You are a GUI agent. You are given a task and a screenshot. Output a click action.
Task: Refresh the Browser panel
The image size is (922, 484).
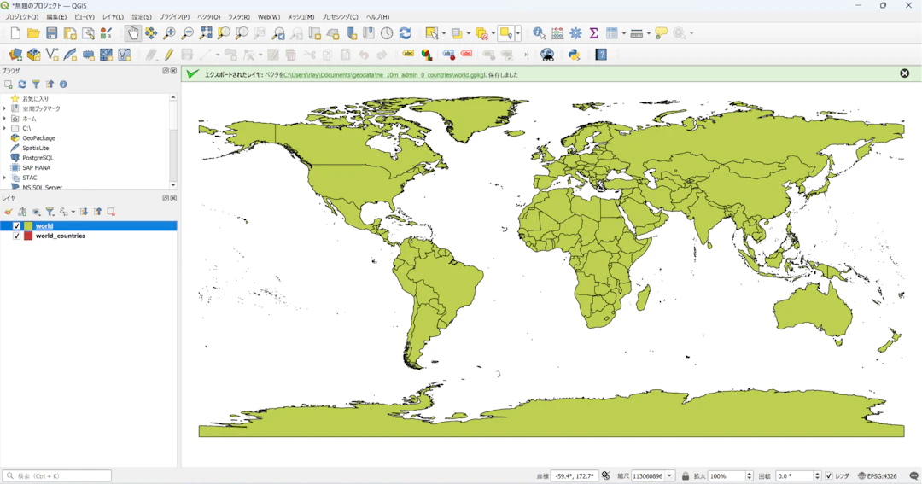(x=21, y=85)
